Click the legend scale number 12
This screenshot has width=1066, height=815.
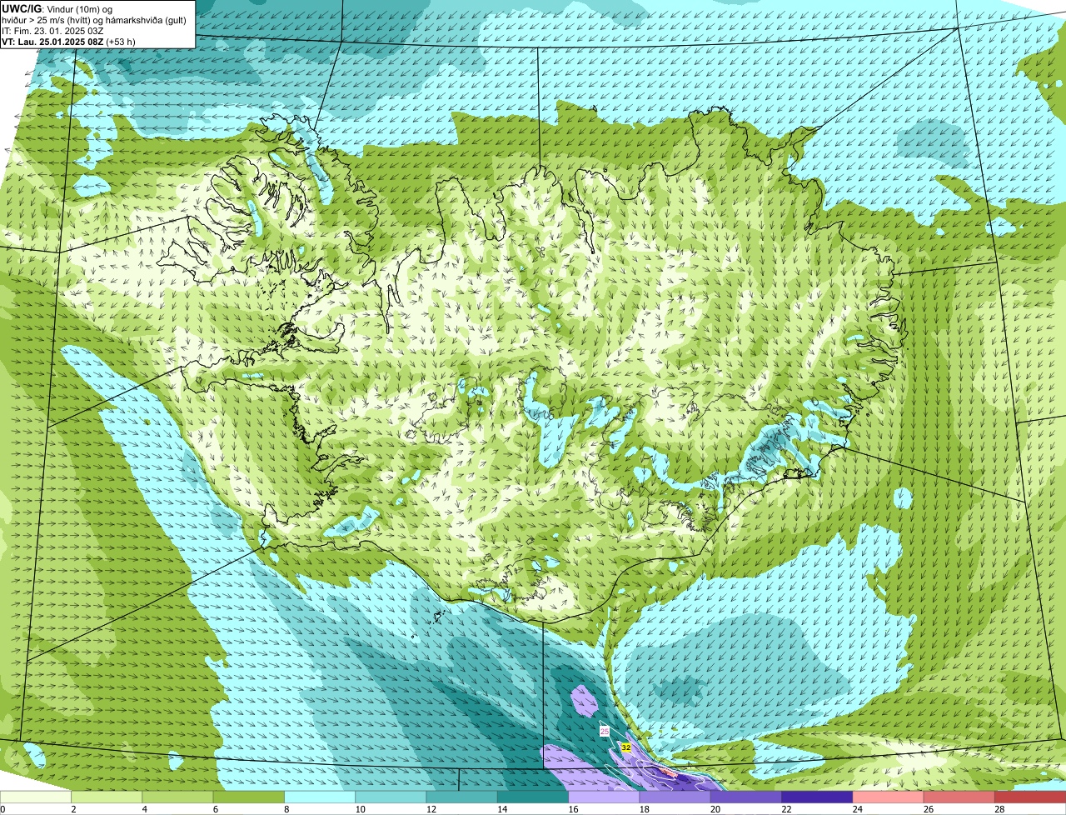point(431,809)
